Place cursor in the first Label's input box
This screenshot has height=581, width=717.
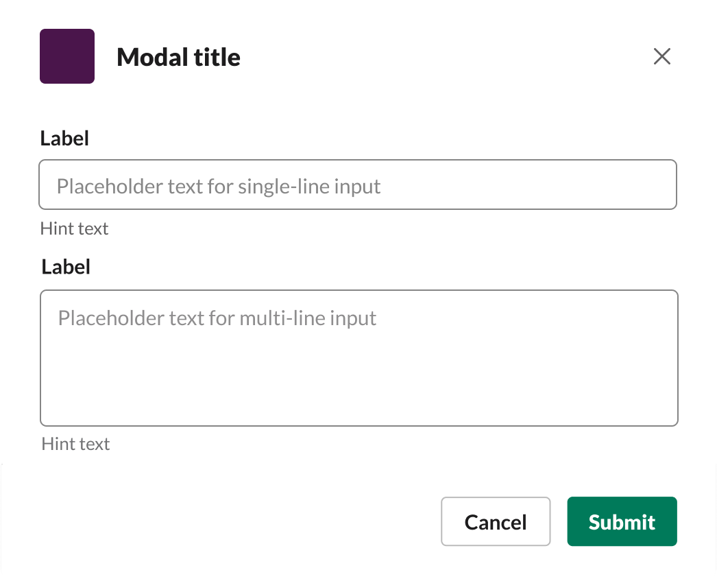tap(358, 185)
